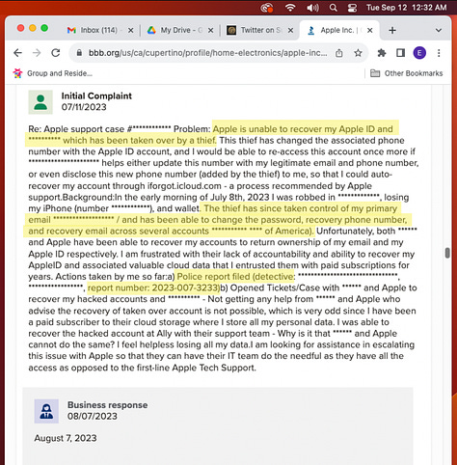This screenshot has width=457, height=465.
Task: Click the complaint date 07/11/2023
Action: click(84, 107)
